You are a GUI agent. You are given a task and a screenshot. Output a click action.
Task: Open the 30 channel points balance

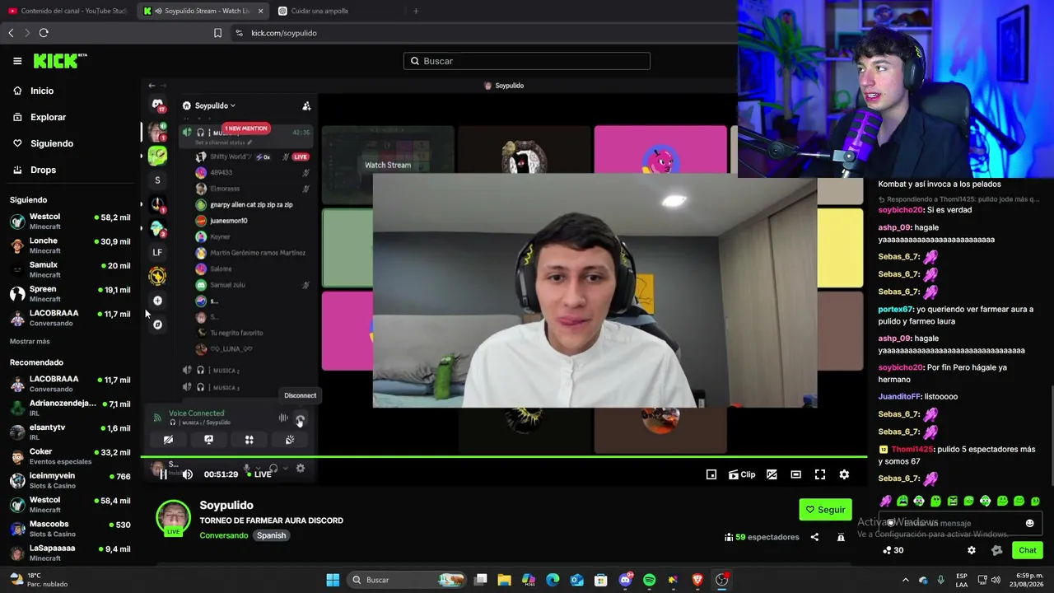click(x=893, y=550)
